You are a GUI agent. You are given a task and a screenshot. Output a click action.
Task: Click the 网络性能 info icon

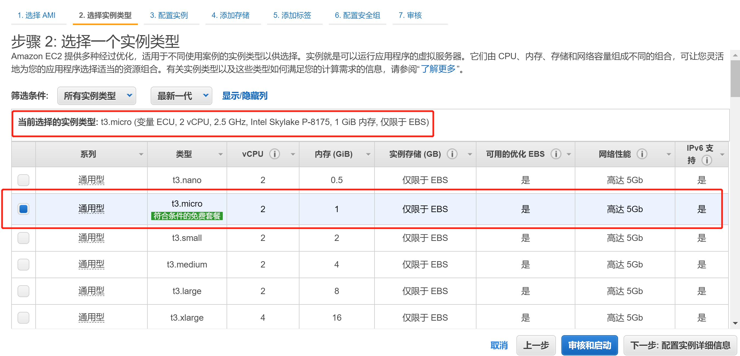642,154
